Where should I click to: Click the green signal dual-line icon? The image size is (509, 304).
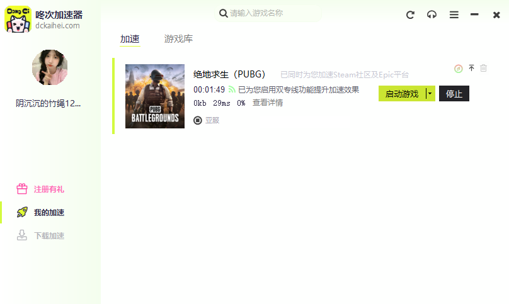pyautogui.click(x=232, y=89)
